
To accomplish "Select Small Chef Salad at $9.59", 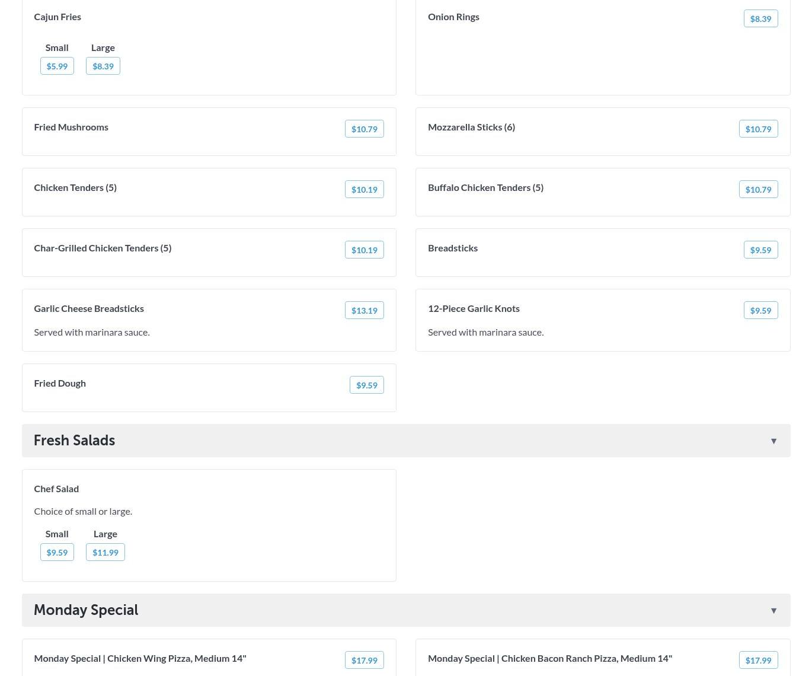I will coord(57,552).
